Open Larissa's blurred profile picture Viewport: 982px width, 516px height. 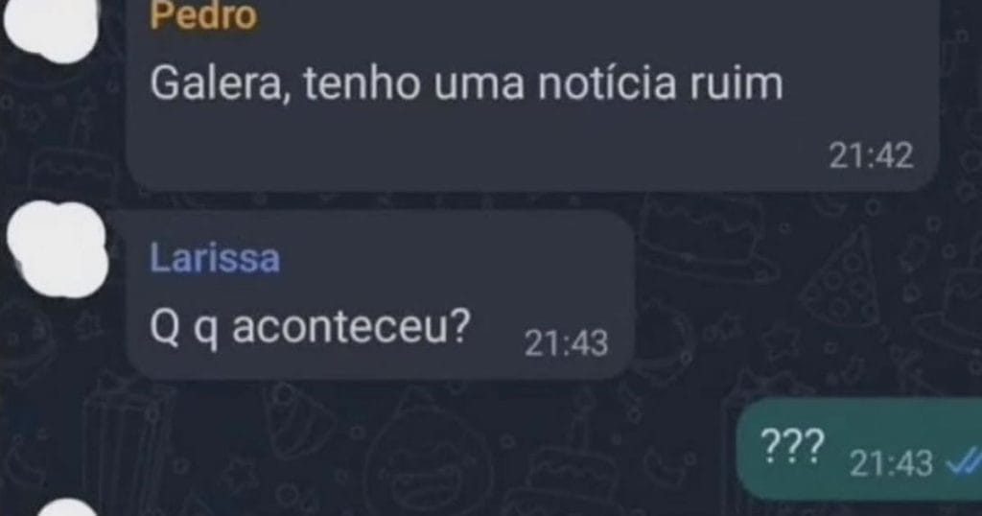[x=58, y=249]
